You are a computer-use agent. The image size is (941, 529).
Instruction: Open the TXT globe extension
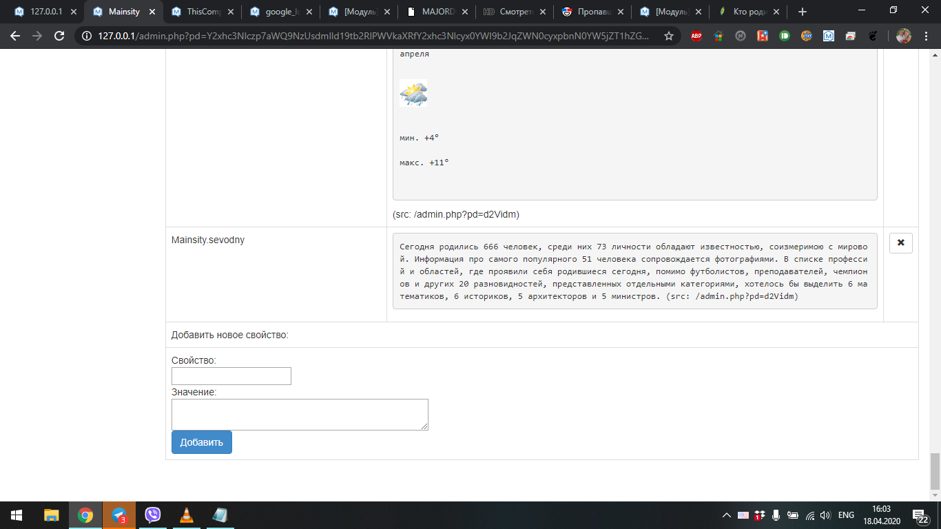tap(807, 36)
